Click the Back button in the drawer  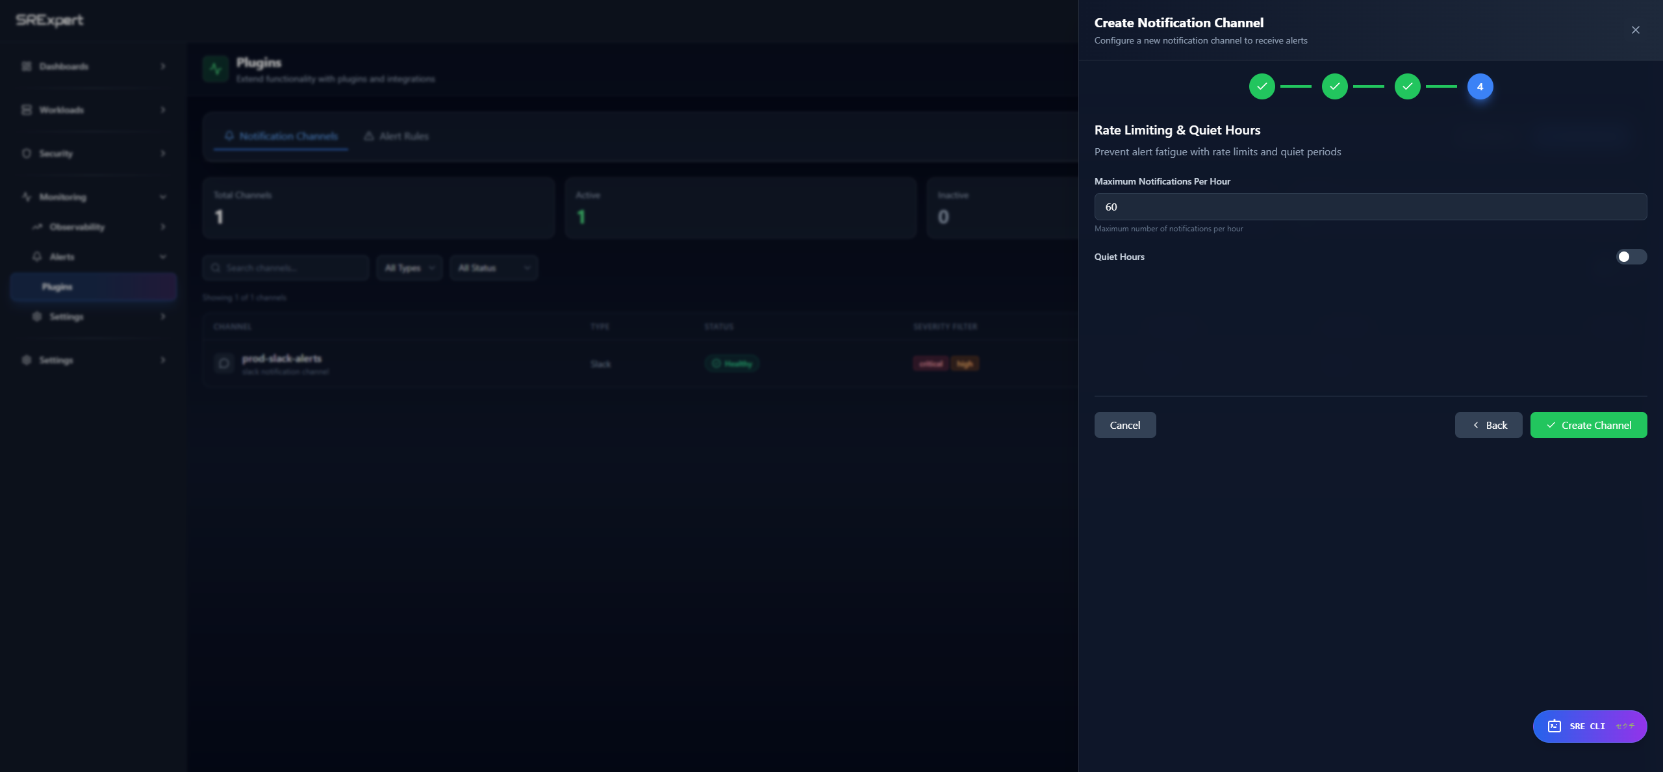pyautogui.click(x=1488, y=424)
